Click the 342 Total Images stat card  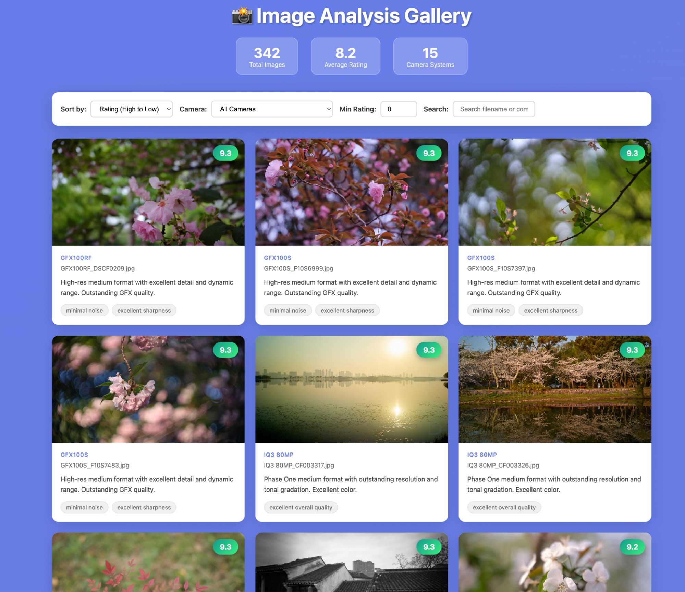coord(267,56)
